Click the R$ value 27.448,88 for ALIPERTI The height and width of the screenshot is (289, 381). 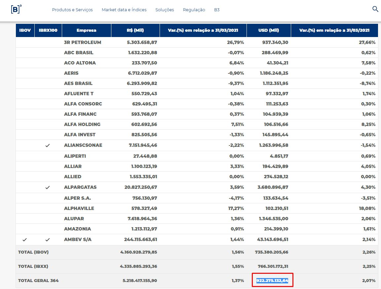[x=145, y=156]
